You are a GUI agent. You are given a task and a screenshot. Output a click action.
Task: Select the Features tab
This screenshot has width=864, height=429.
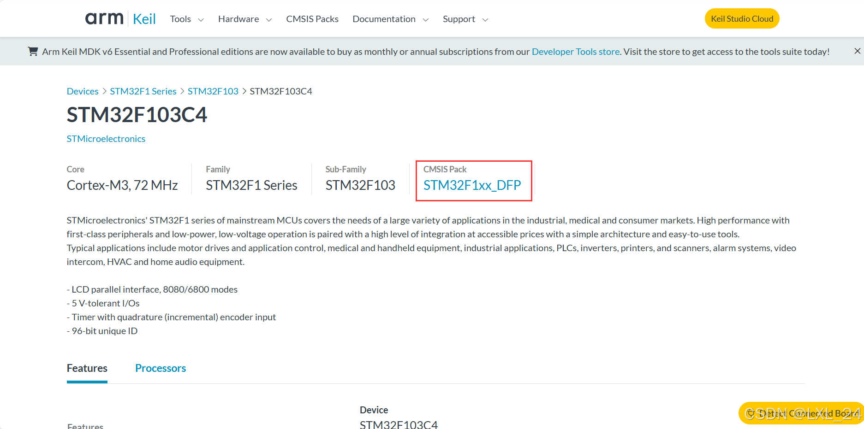pos(87,368)
